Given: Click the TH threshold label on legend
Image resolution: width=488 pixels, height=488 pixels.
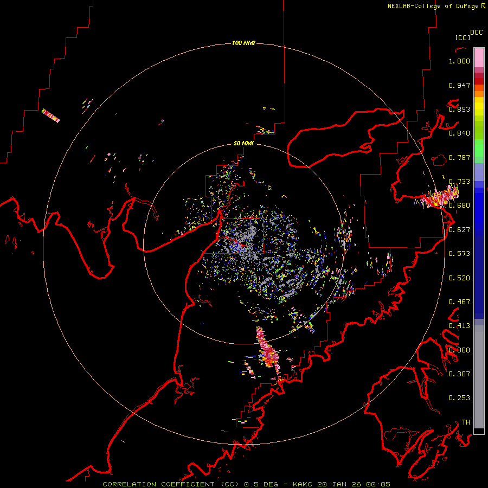Looking at the screenshot, I should point(466,422).
